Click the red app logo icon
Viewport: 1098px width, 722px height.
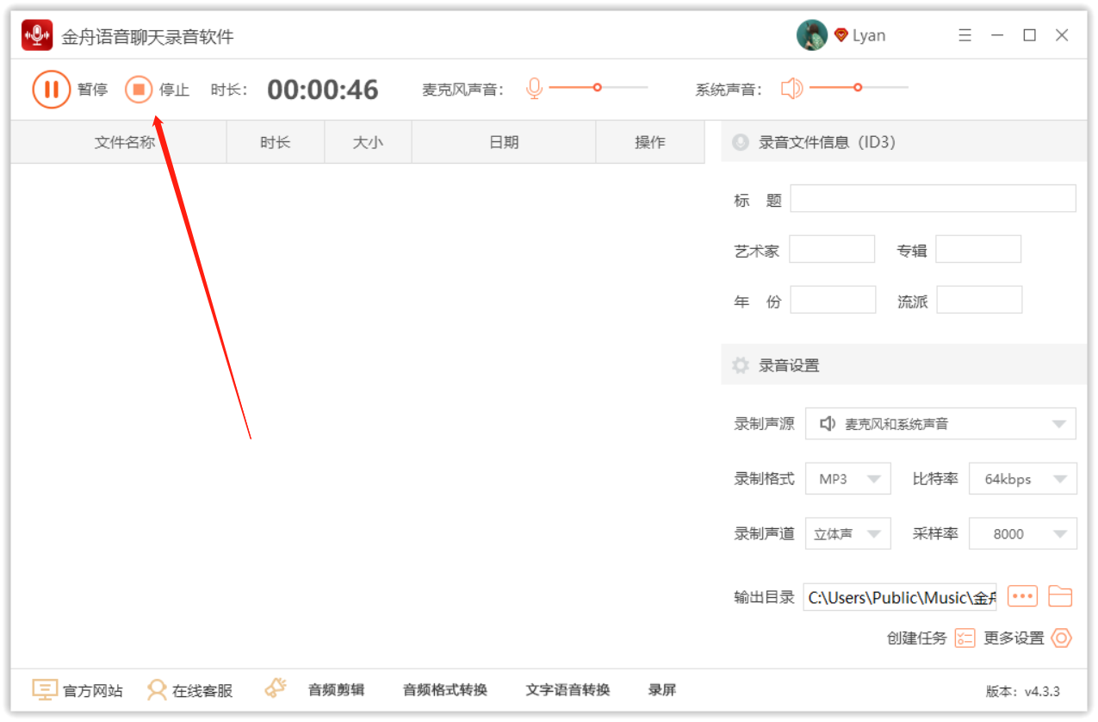coord(37,35)
